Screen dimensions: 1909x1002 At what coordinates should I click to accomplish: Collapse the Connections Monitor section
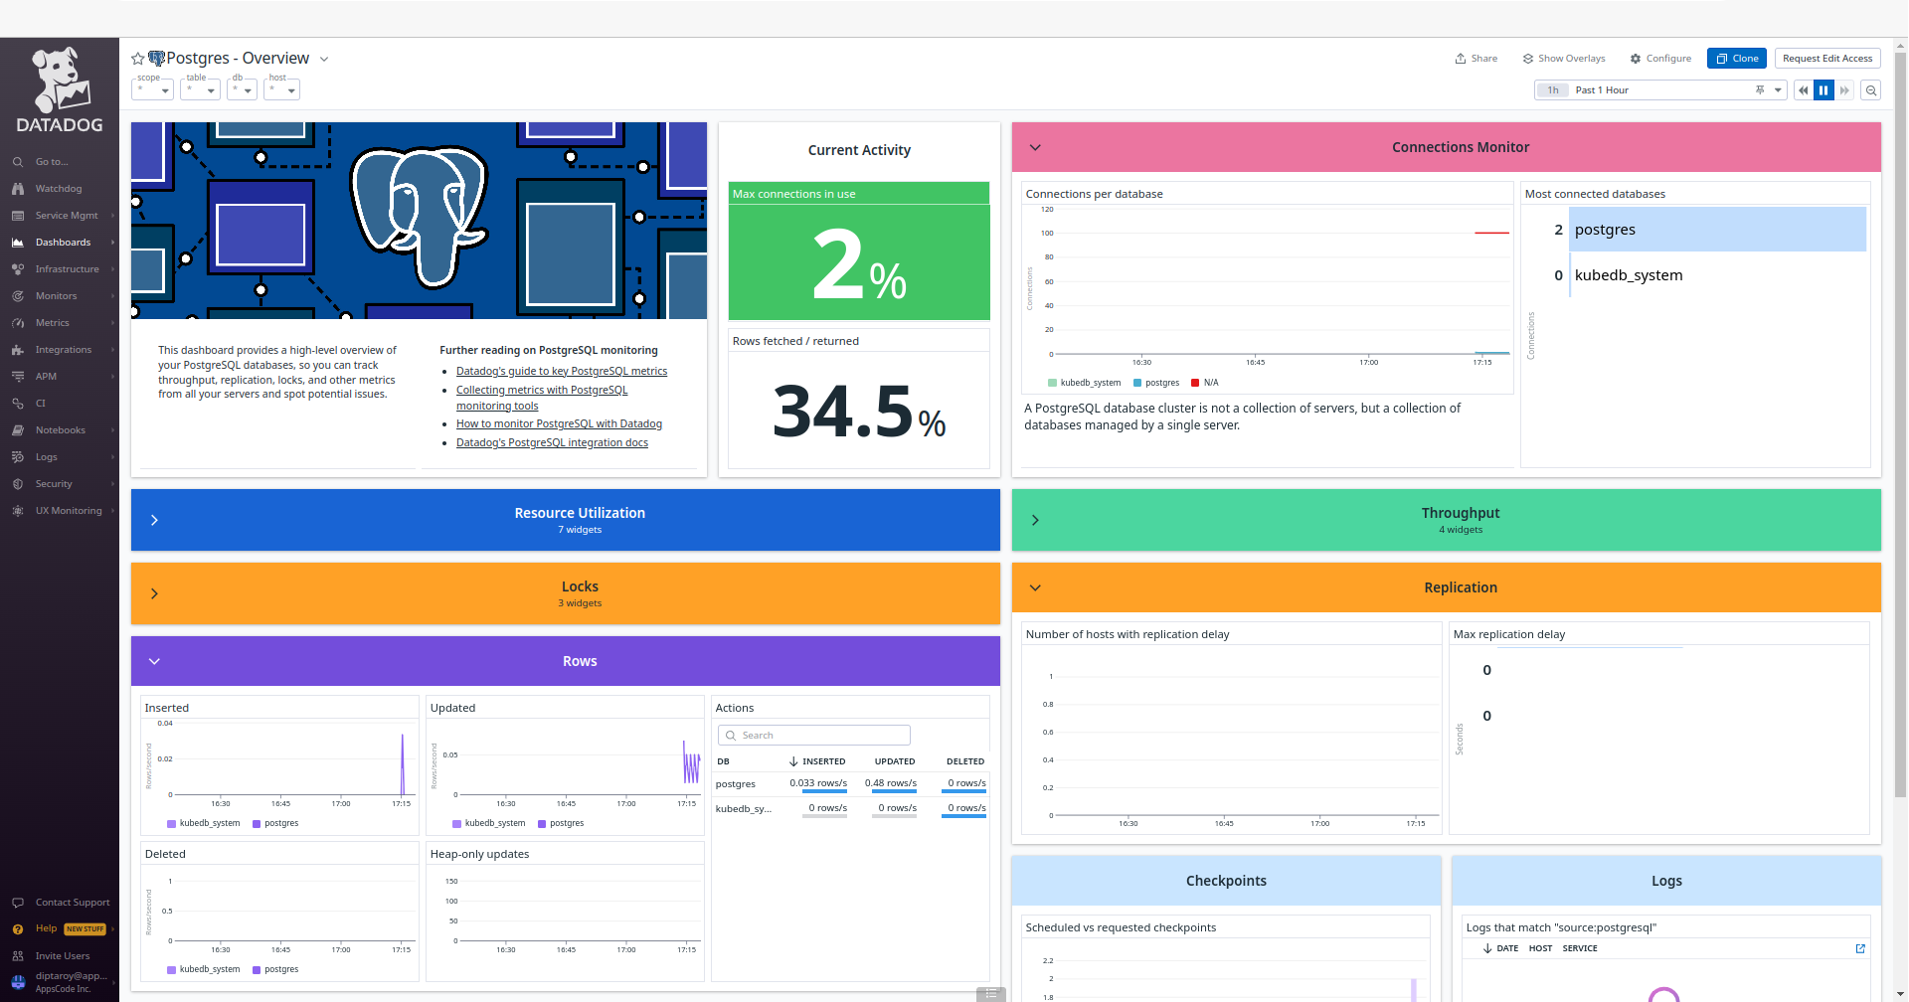pos(1035,147)
